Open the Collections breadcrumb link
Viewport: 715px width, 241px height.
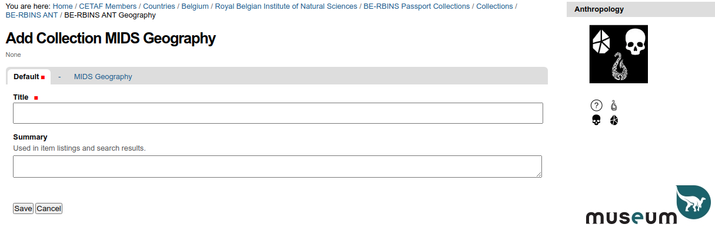point(494,6)
